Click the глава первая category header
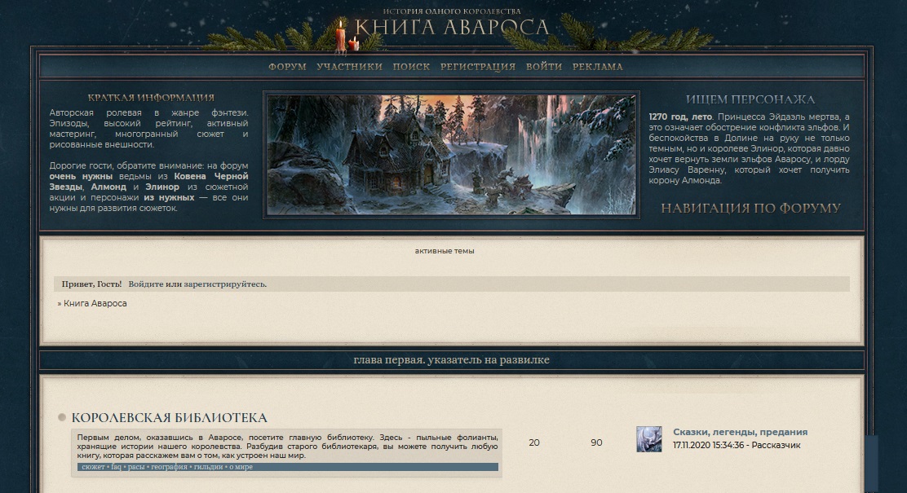The width and height of the screenshot is (907, 493). click(451, 360)
